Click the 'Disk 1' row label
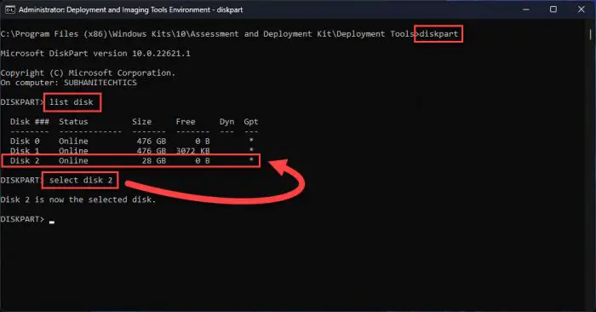Image resolution: width=596 pixels, height=312 pixels. (x=25, y=151)
